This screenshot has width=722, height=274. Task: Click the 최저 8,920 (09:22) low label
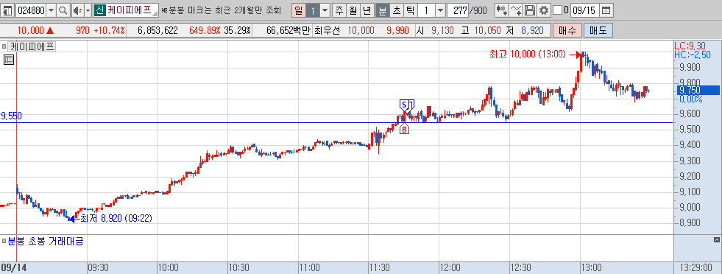coord(116,218)
